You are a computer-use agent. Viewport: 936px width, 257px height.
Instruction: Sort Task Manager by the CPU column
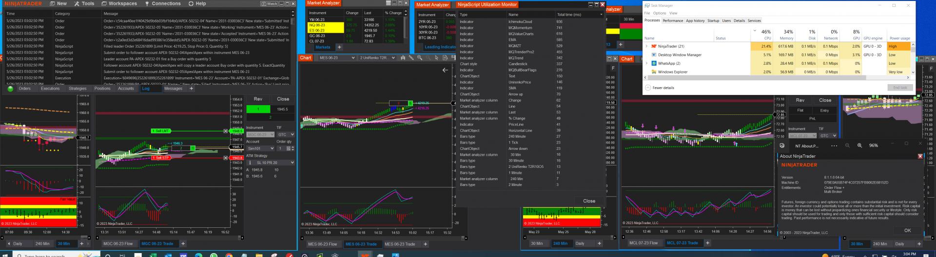click(762, 34)
